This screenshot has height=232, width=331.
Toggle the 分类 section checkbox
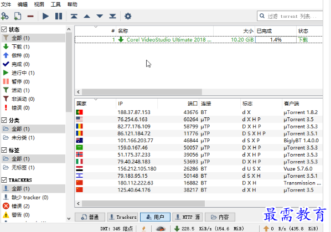pos(4,120)
